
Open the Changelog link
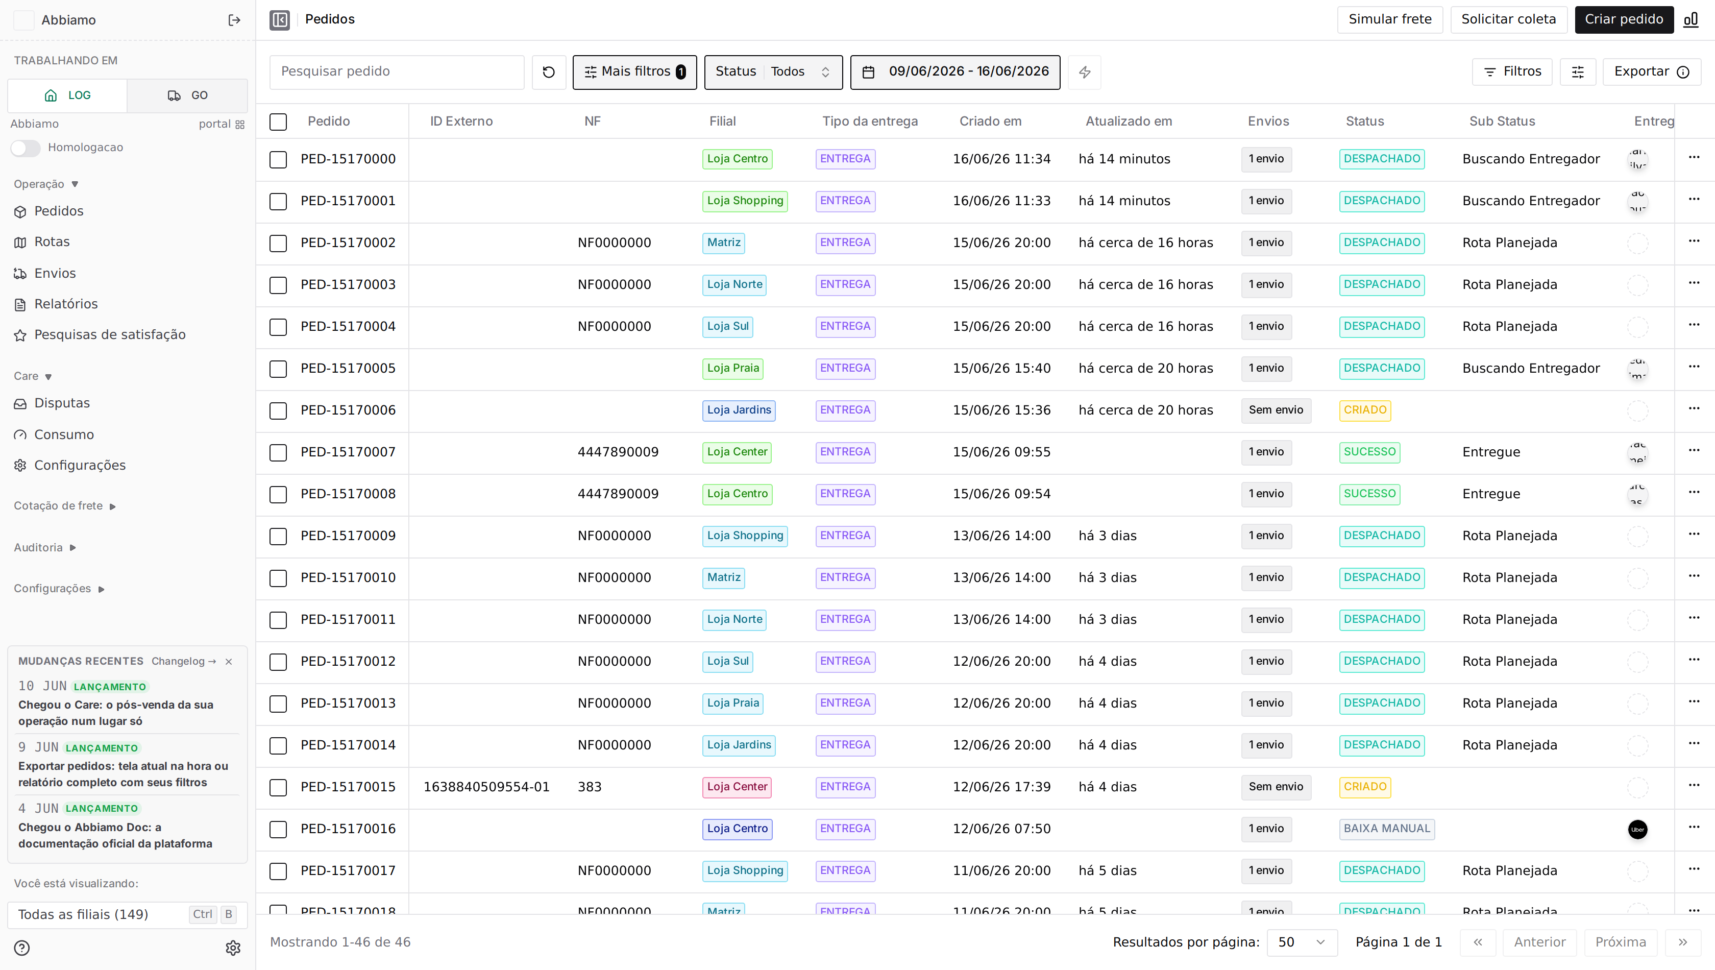(183, 662)
